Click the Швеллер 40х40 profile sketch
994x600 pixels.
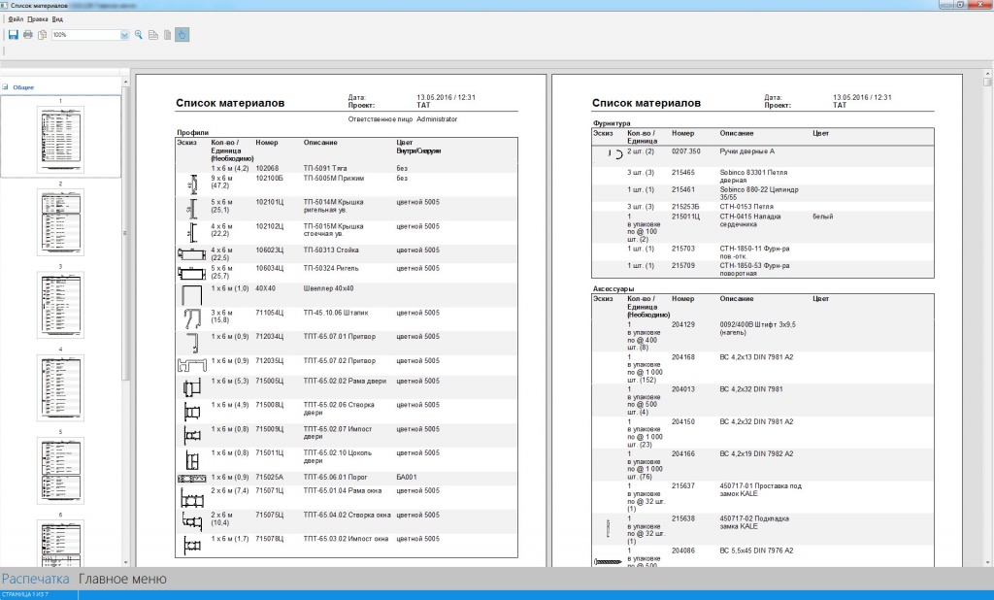coord(191,295)
